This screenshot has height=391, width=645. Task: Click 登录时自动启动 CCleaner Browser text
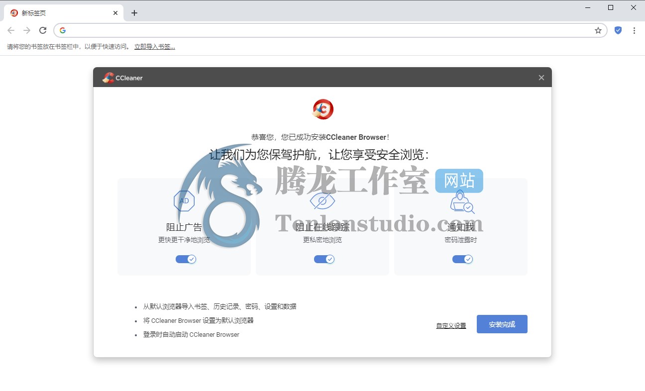(x=191, y=334)
